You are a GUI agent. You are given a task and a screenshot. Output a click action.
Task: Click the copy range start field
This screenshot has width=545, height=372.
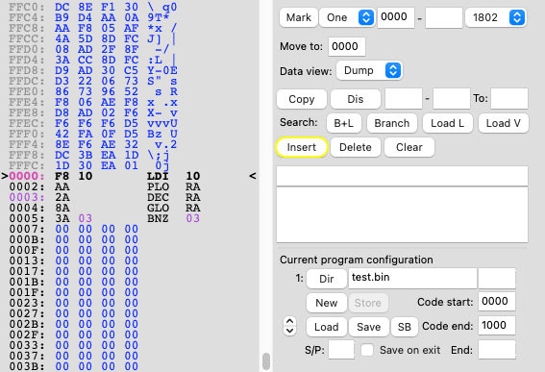tap(403, 99)
